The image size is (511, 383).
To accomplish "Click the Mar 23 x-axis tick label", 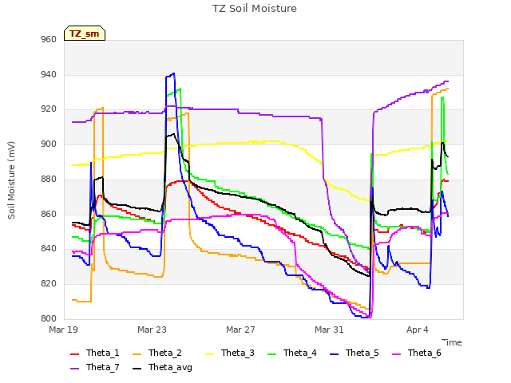I will tap(152, 330).
